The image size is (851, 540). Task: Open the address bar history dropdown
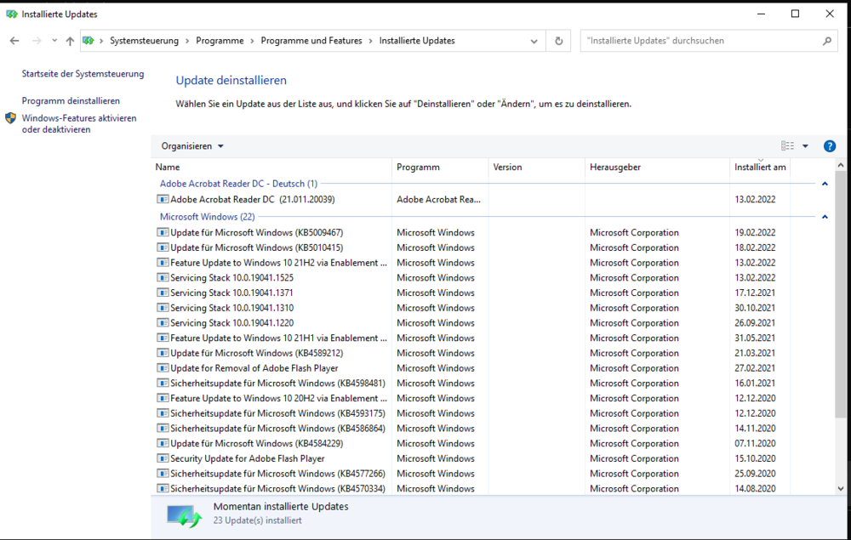534,41
